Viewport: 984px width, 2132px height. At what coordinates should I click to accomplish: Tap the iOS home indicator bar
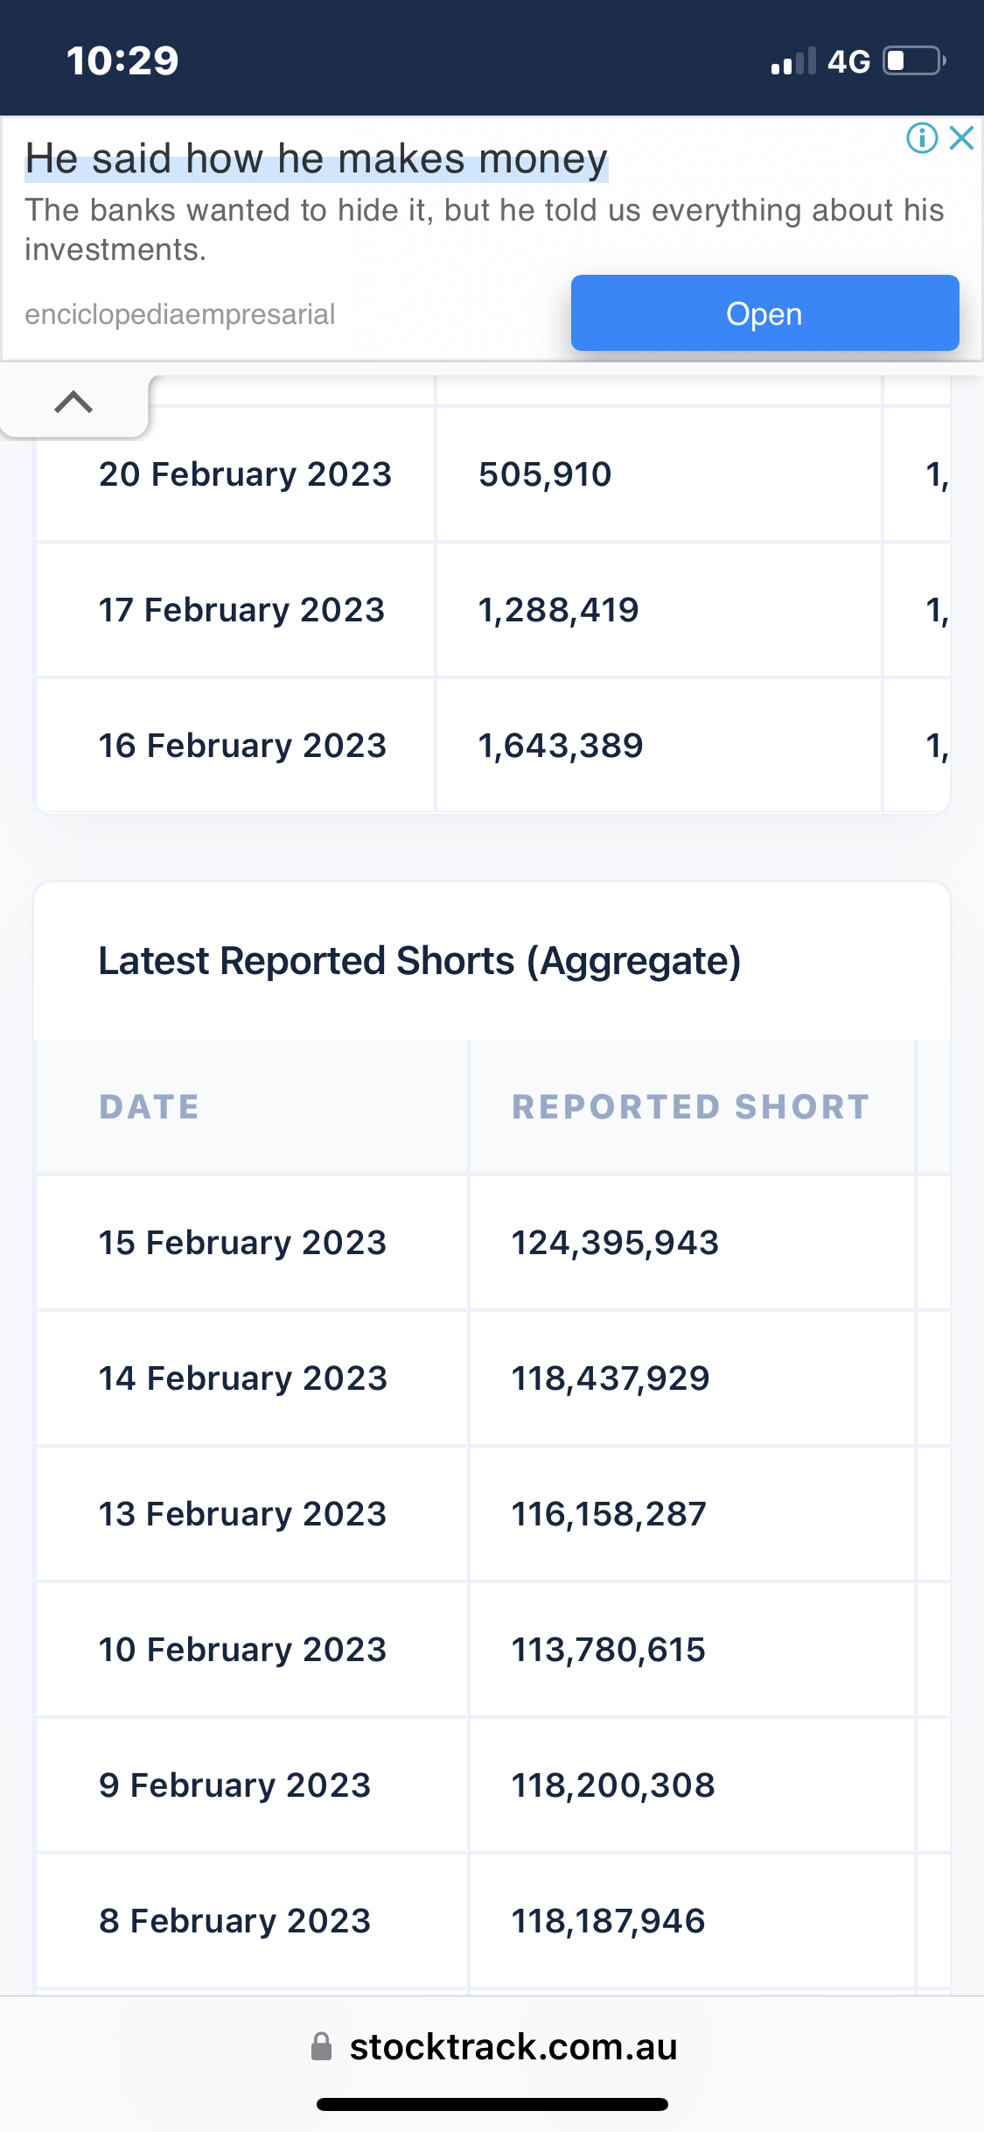click(x=492, y=2104)
